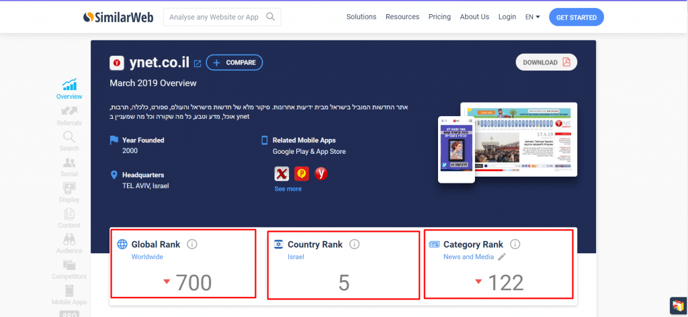Click the Login link
The width and height of the screenshot is (688, 317).
(x=507, y=17)
